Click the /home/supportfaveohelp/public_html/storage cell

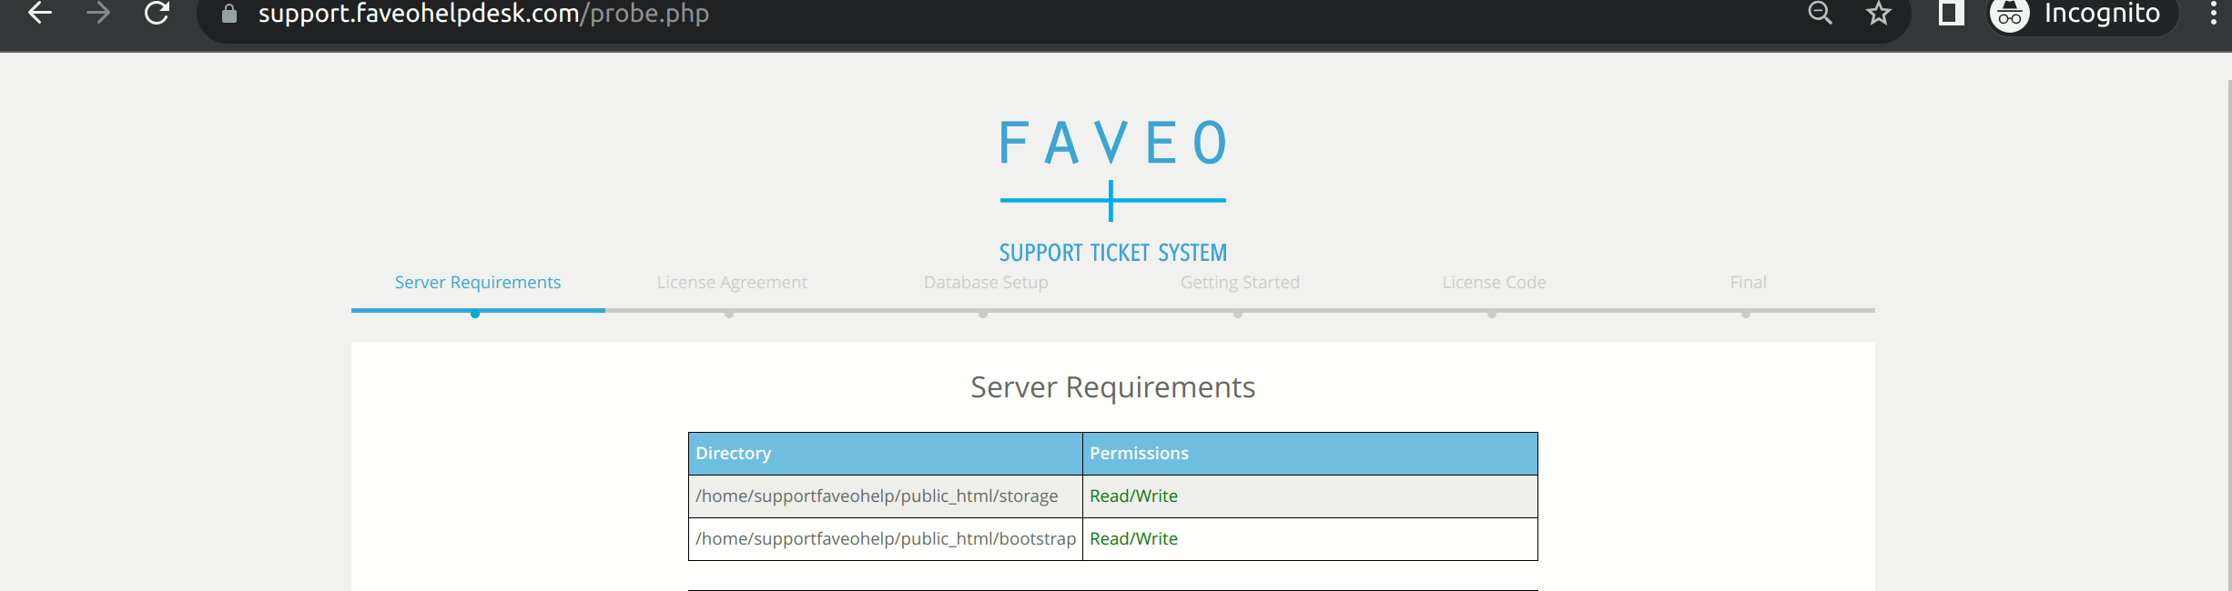click(x=886, y=496)
